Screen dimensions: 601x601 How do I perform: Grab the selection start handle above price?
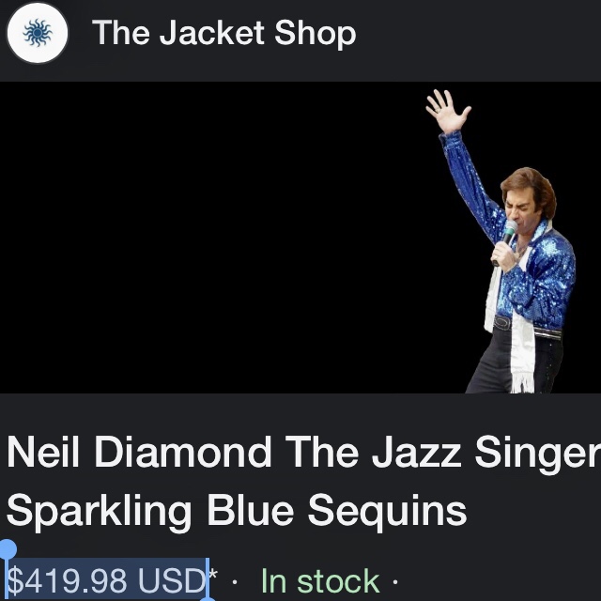(x=8, y=549)
